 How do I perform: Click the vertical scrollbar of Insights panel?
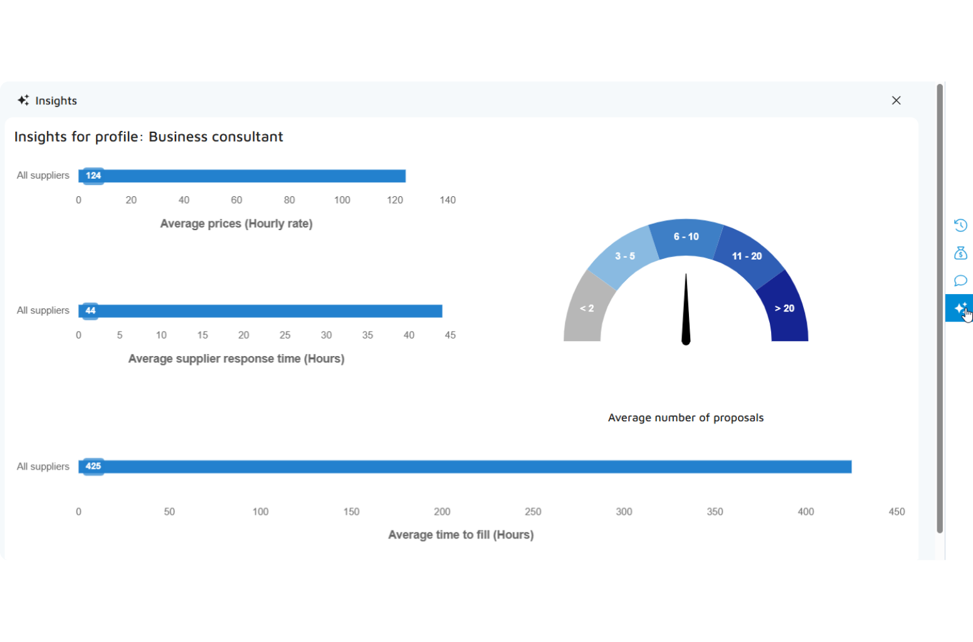(x=939, y=307)
